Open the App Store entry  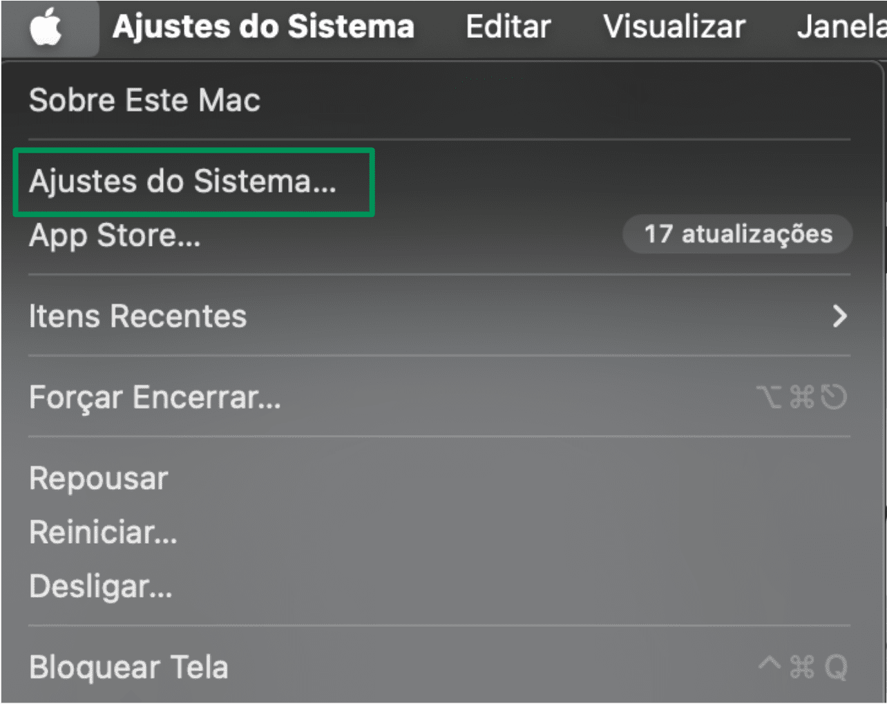[114, 235]
